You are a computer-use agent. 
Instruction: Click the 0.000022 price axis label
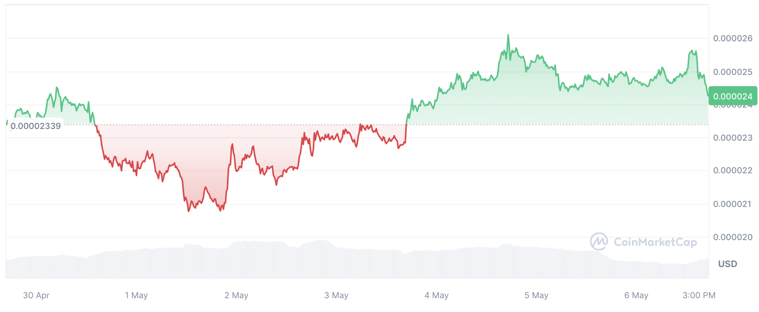coord(732,170)
